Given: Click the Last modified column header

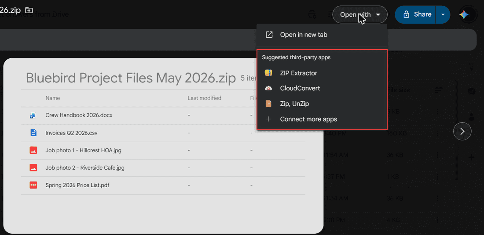Looking at the screenshot, I should point(204,98).
